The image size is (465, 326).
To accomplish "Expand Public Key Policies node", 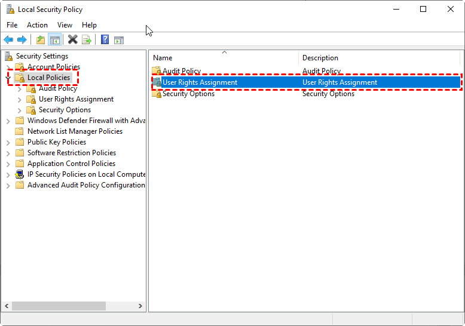I will point(8,143).
